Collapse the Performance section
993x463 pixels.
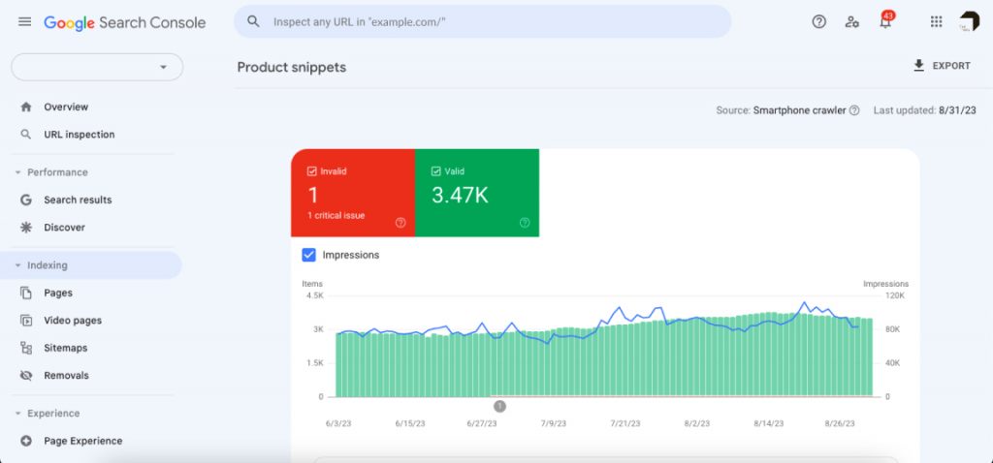(x=17, y=172)
